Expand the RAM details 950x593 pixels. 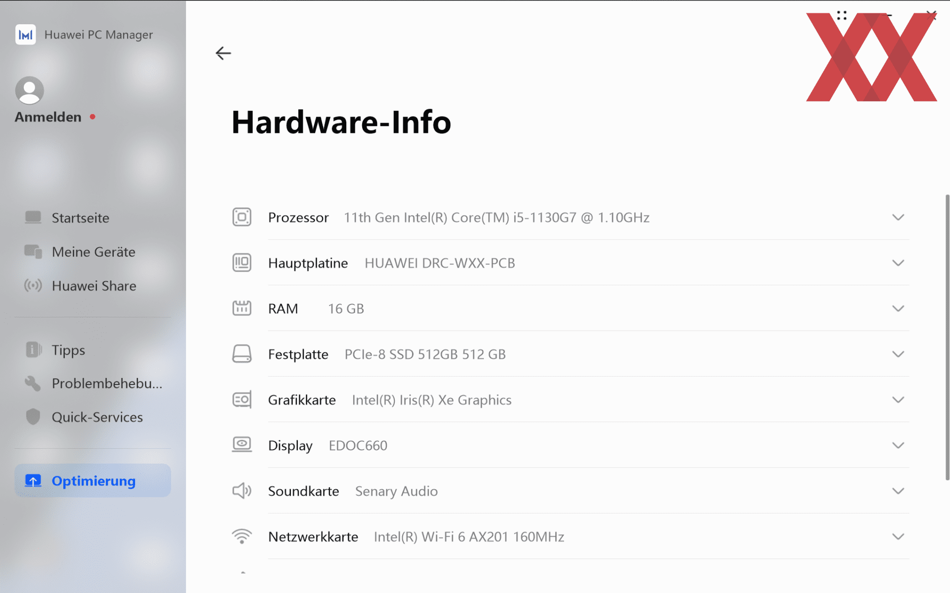click(898, 308)
